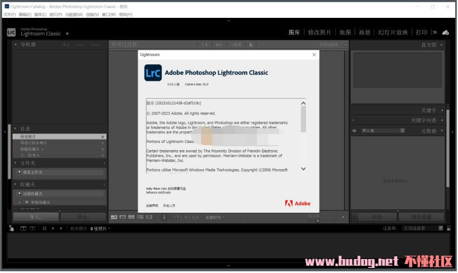This screenshot has width=458, height=273.
Task: Show more modules with the double-arrow icon
Action: coord(435,32)
